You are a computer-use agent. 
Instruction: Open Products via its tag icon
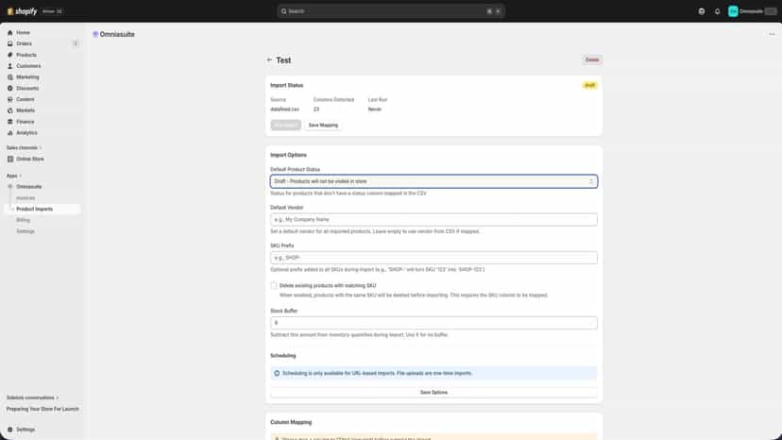pyautogui.click(x=10, y=55)
